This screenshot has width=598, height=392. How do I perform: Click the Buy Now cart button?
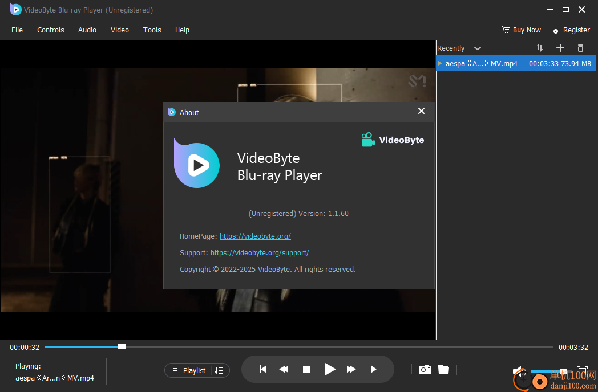pyautogui.click(x=521, y=30)
